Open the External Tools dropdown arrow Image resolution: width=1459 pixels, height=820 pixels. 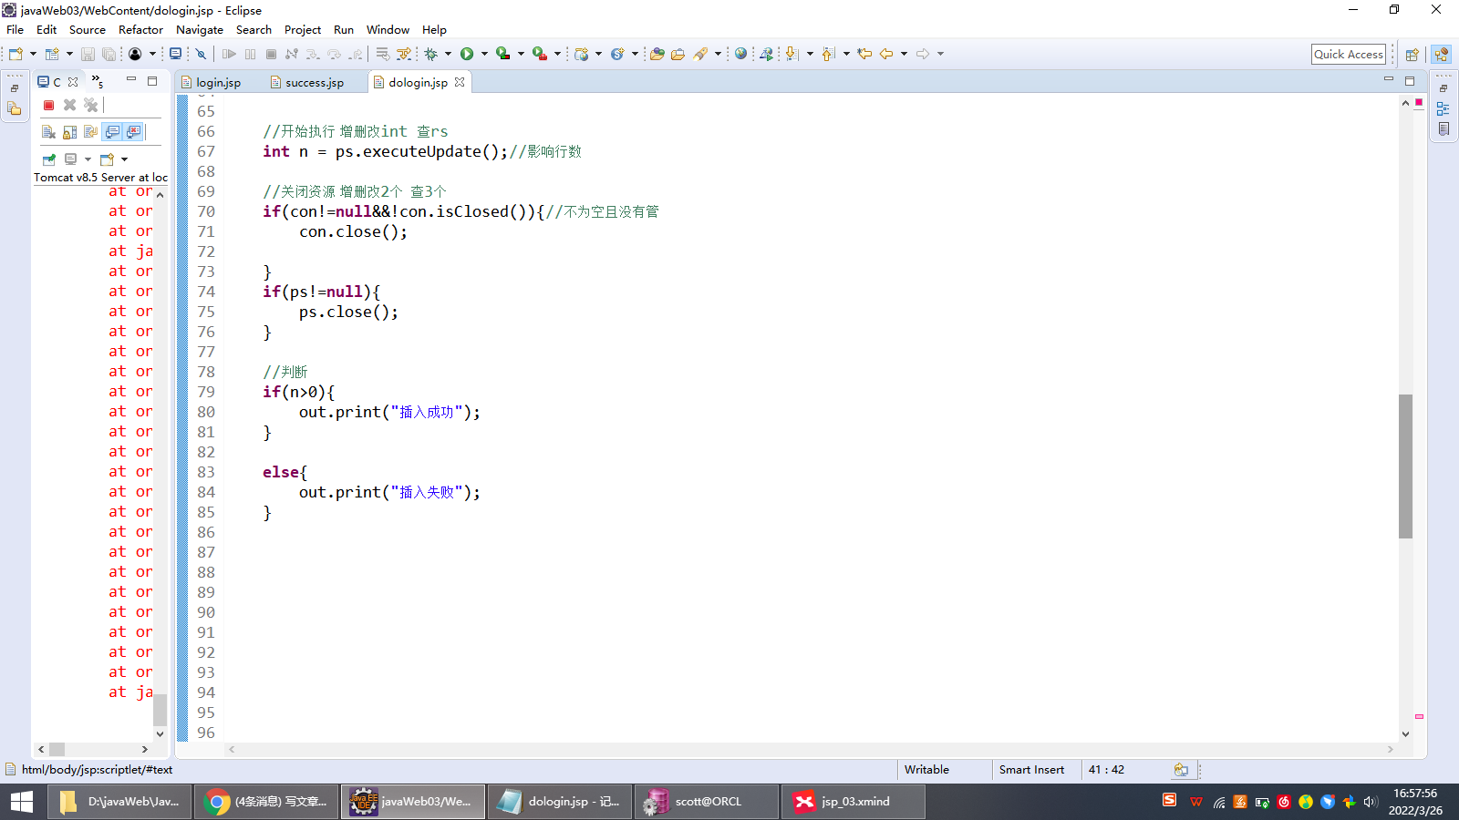[557, 54]
